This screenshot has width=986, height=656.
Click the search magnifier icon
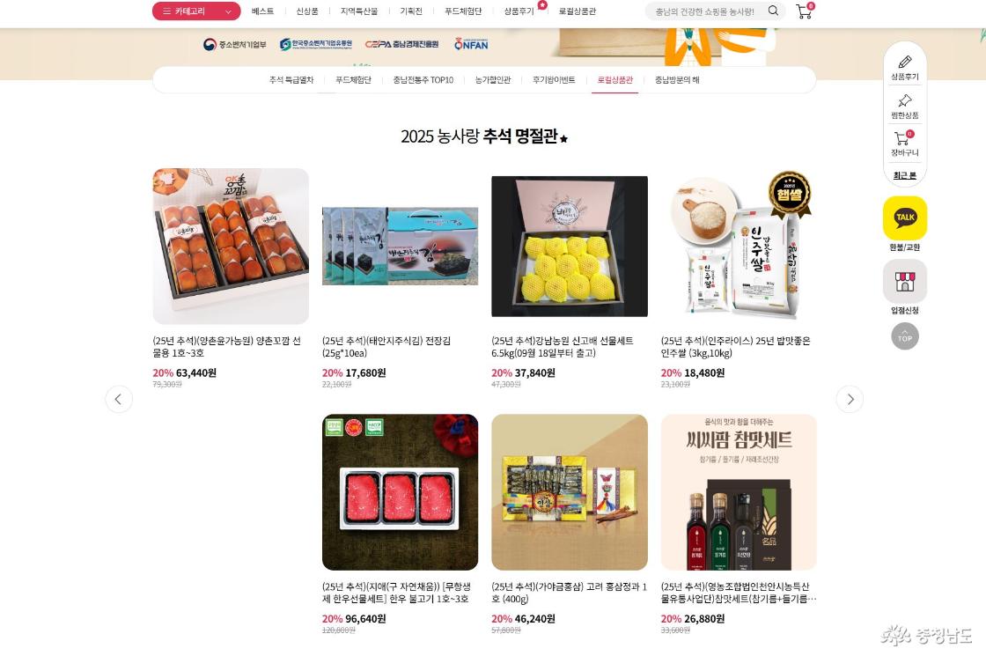click(773, 11)
